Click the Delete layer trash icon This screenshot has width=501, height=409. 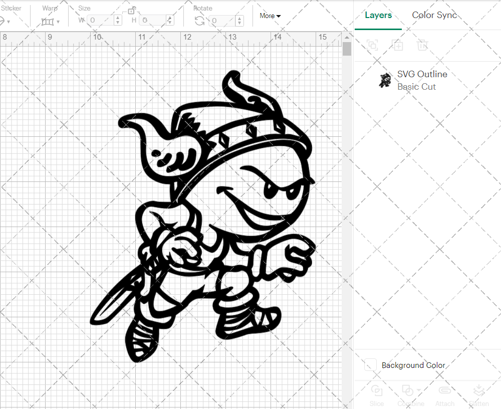click(x=422, y=46)
